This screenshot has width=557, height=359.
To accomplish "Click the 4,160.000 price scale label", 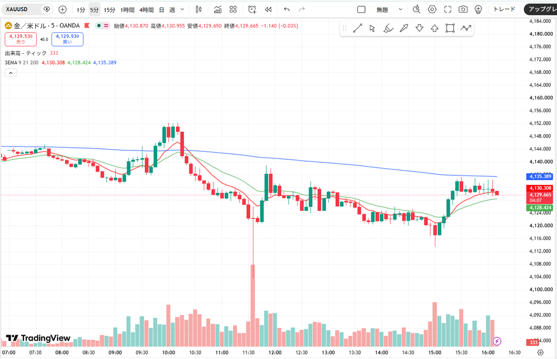I will [541, 98].
